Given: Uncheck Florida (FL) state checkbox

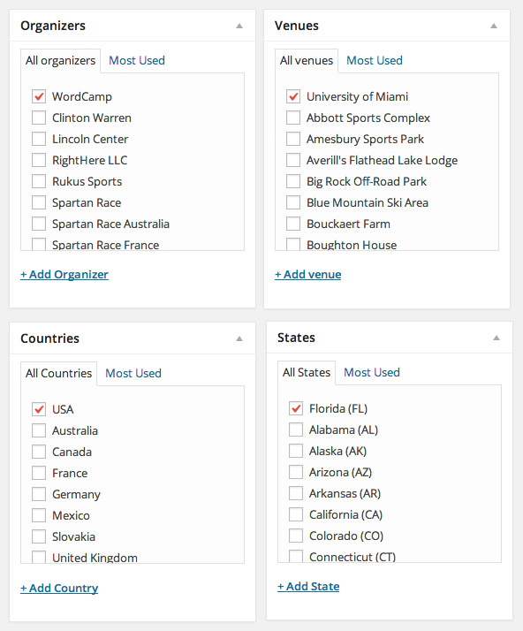Looking at the screenshot, I should (296, 408).
